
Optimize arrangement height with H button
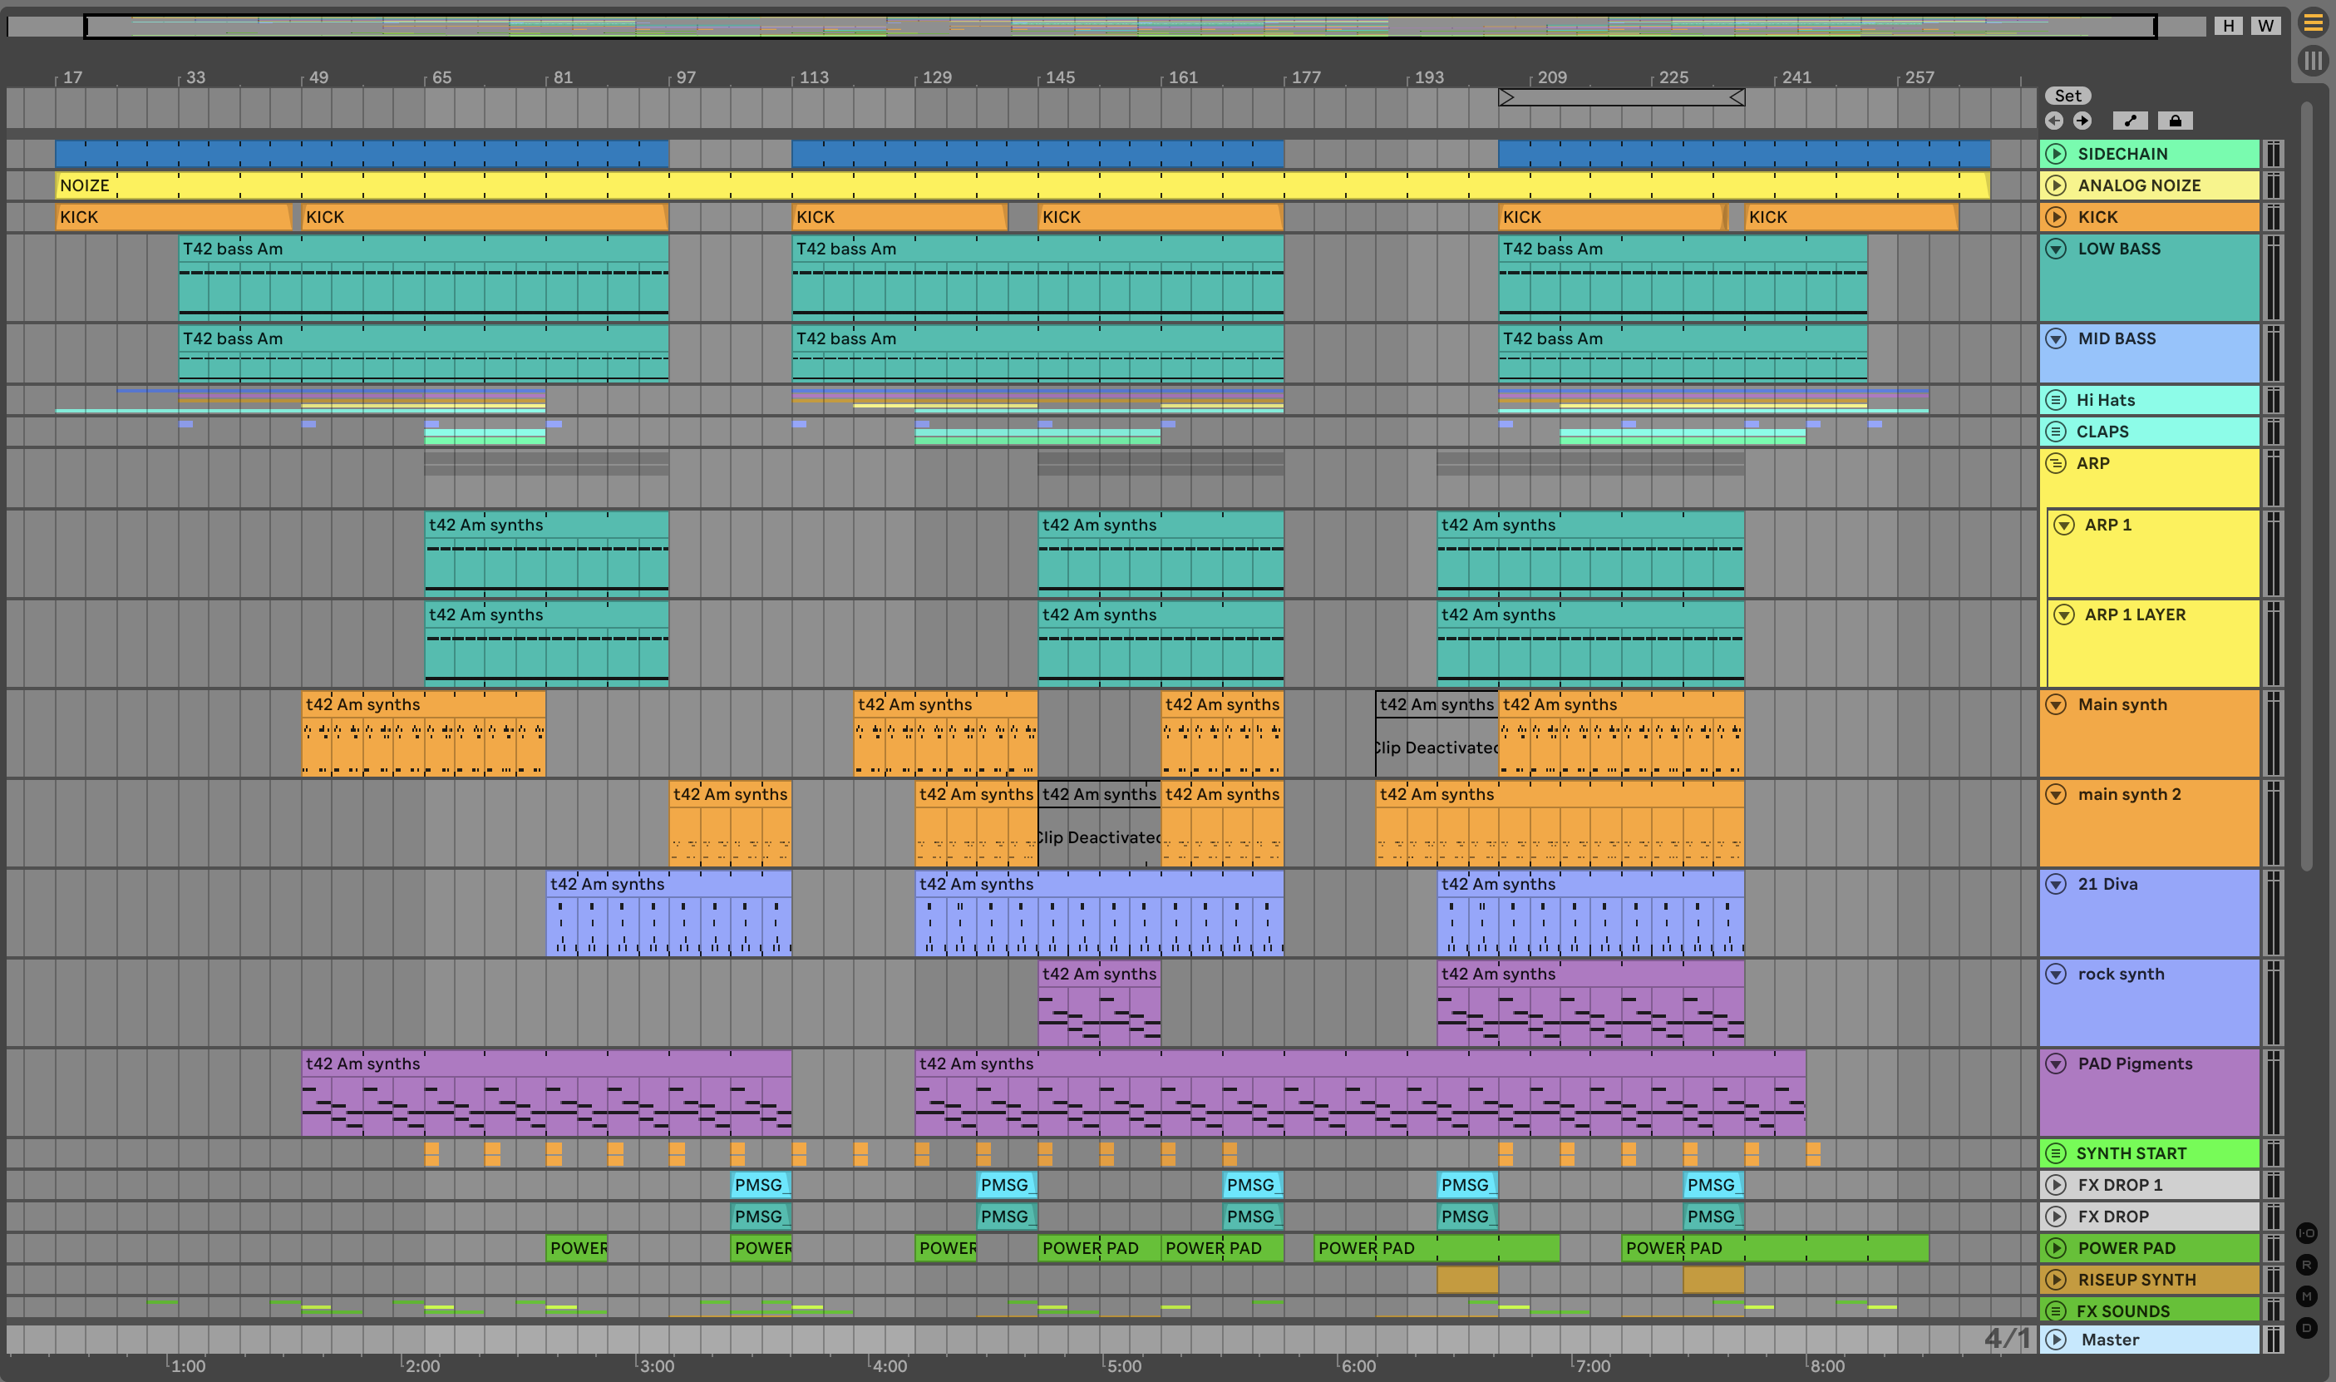pyautogui.click(x=2228, y=26)
